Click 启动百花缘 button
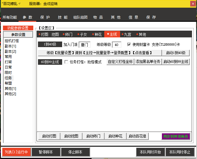 coord(138,136)
